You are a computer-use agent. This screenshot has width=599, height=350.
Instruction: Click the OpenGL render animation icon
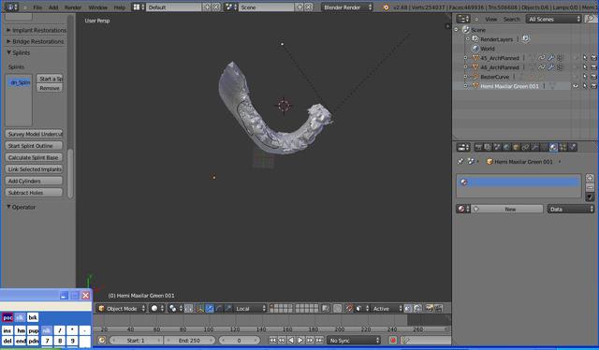[438, 308]
